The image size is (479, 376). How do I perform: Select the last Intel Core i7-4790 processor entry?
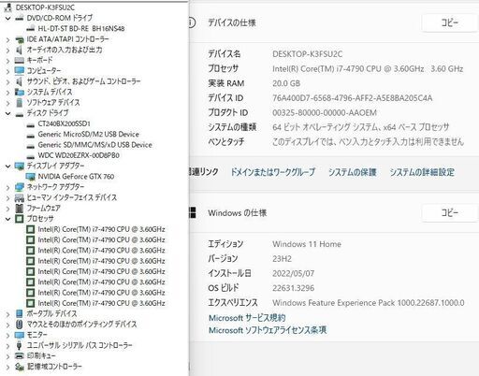[101, 303]
